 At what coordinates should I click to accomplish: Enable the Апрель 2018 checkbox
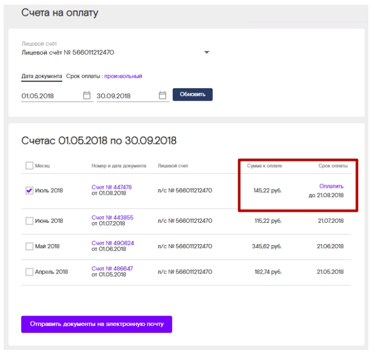[x=29, y=272]
